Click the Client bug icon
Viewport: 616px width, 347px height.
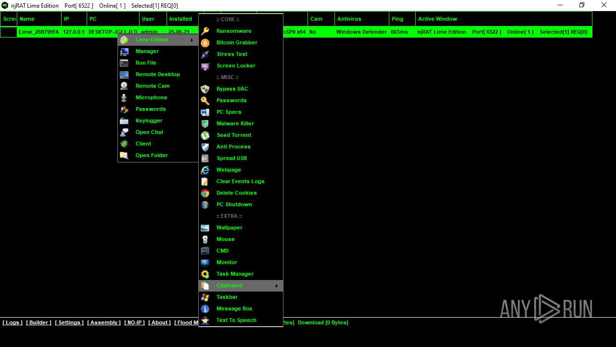(124, 144)
